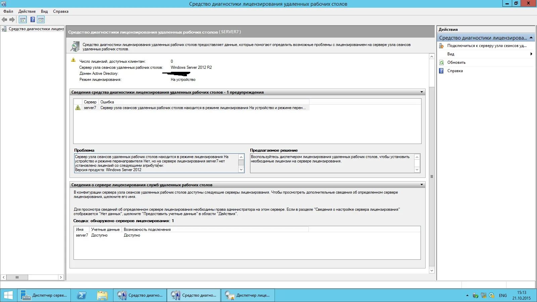Click the Справка action in right pane
537x302 pixels.
point(455,71)
